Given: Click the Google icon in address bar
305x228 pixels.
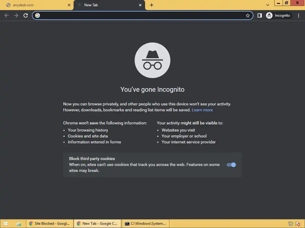Looking at the screenshot, I should 38,15.
